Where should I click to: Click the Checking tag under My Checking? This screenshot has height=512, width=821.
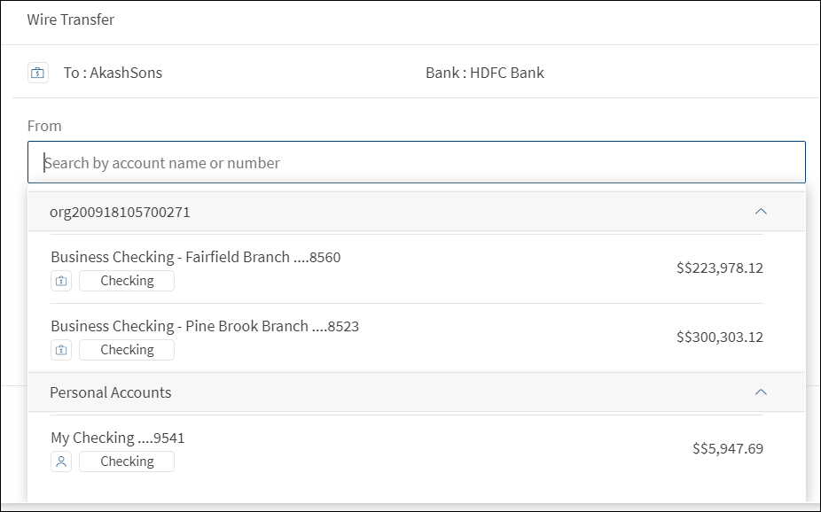coord(127,462)
